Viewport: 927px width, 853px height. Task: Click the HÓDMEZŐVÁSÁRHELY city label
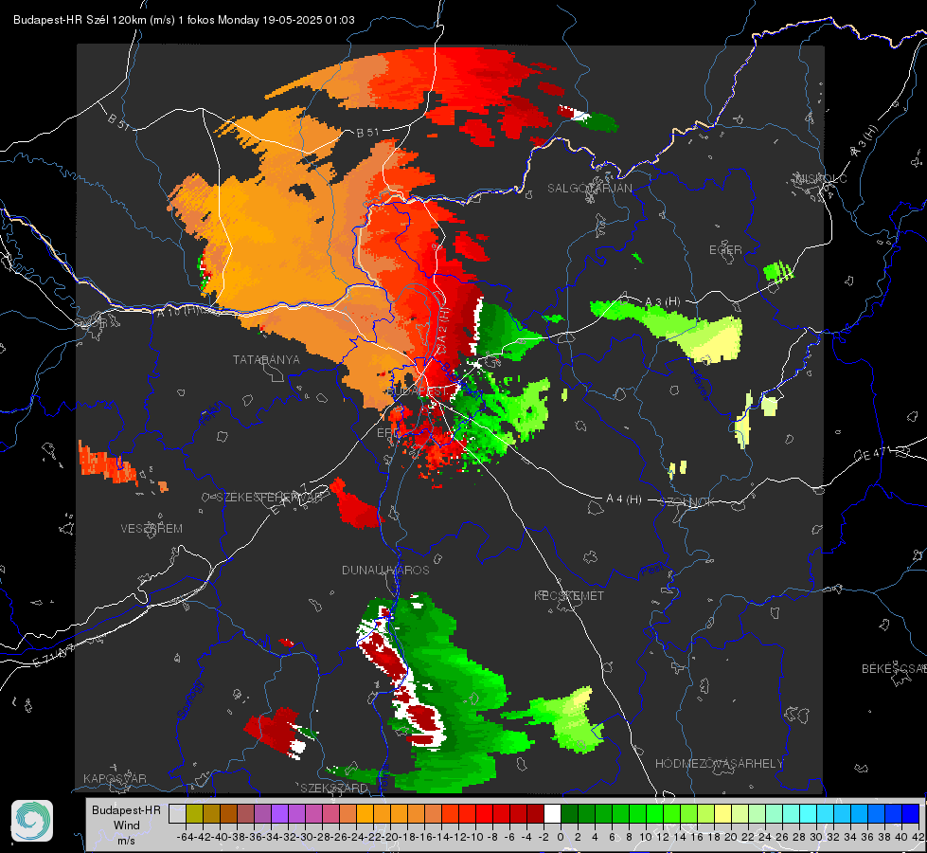[x=719, y=764]
